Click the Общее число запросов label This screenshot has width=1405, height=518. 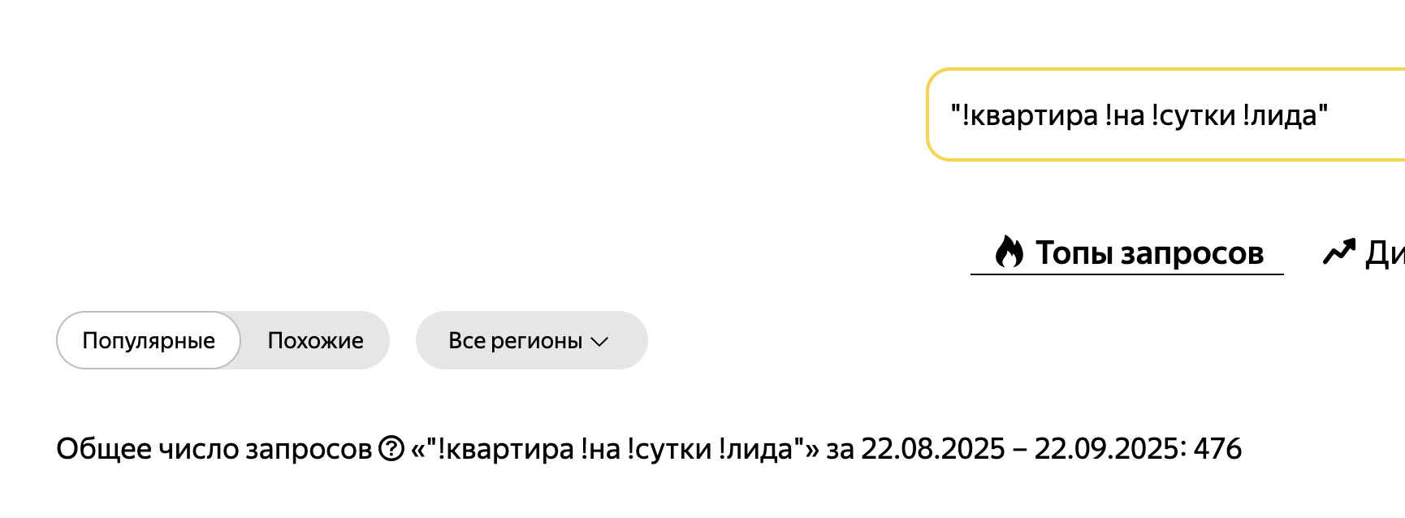pos(214,448)
